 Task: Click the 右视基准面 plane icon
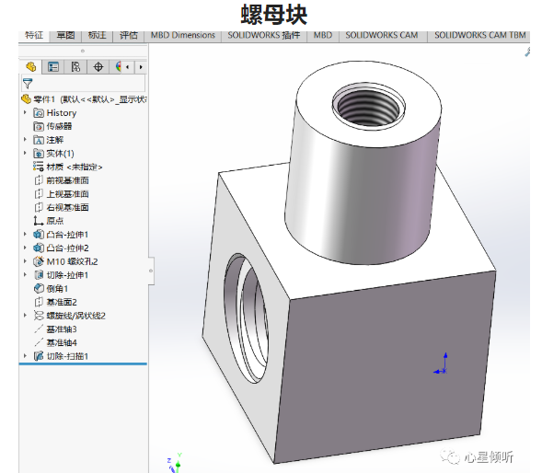pyautogui.click(x=39, y=207)
